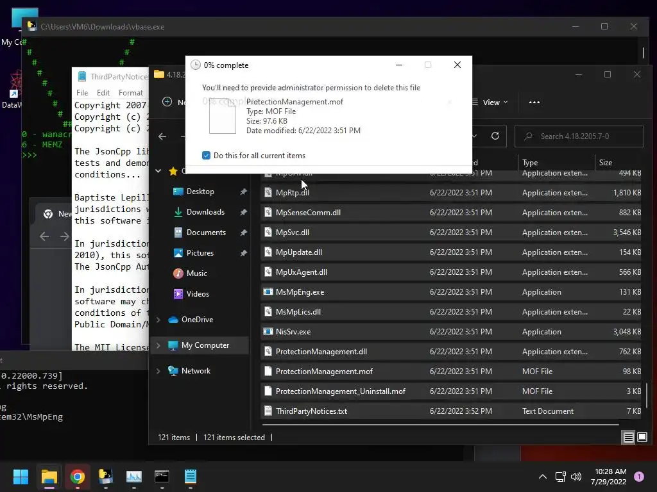Open Videos in the Explorer sidebar

(198, 294)
